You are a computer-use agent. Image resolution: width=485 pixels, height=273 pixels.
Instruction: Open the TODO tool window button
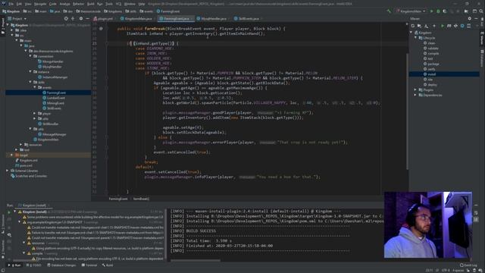pos(33,265)
